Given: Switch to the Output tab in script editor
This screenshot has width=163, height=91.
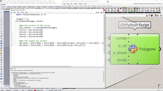Looking at the screenshot, I should tap(11, 69).
